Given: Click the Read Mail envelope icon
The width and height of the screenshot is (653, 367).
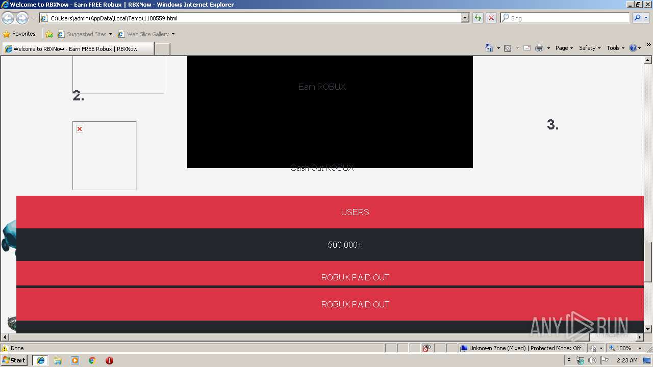Looking at the screenshot, I should click(527, 48).
